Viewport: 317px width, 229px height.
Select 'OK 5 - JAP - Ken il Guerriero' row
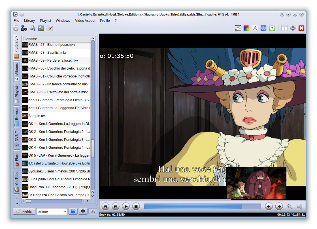pos(56,155)
